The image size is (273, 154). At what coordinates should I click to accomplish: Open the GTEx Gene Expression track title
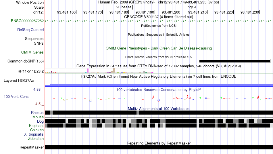point(159,66)
